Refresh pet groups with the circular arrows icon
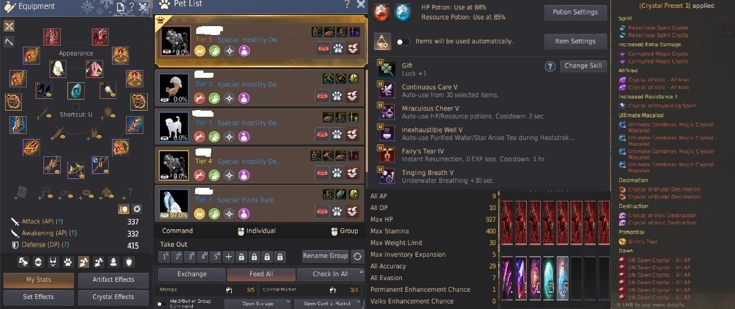This screenshot has width=735, height=309. 358,256
